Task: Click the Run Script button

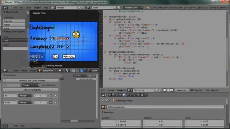Action: tap(181, 90)
